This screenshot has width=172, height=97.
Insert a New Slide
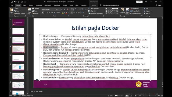point(29,11)
